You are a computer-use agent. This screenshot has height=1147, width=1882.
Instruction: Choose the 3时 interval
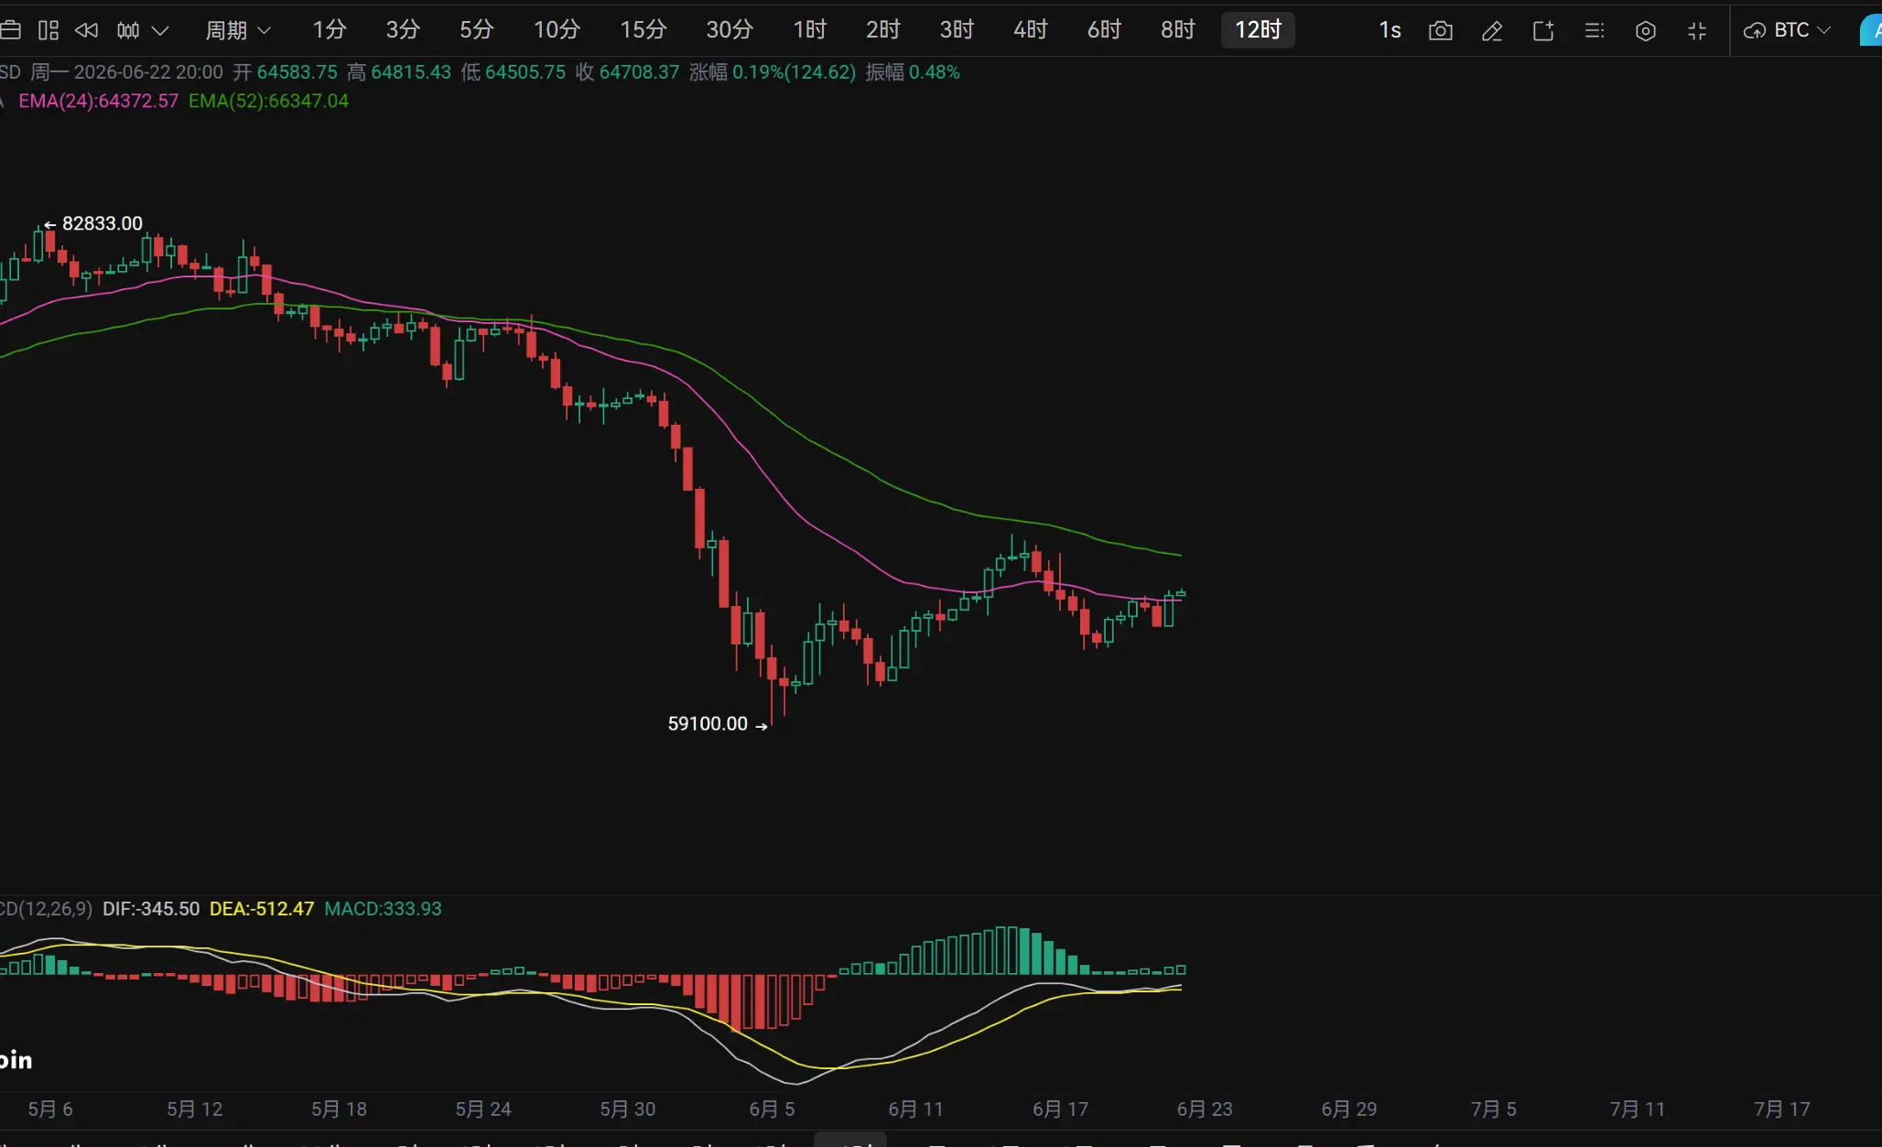pos(957,30)
